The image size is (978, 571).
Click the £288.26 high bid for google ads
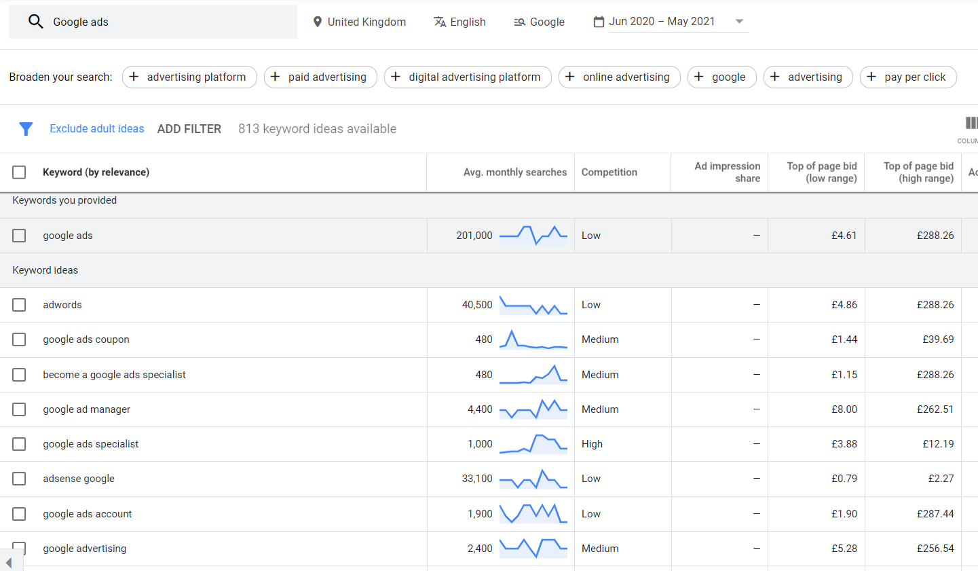click(x=935, y=236)
